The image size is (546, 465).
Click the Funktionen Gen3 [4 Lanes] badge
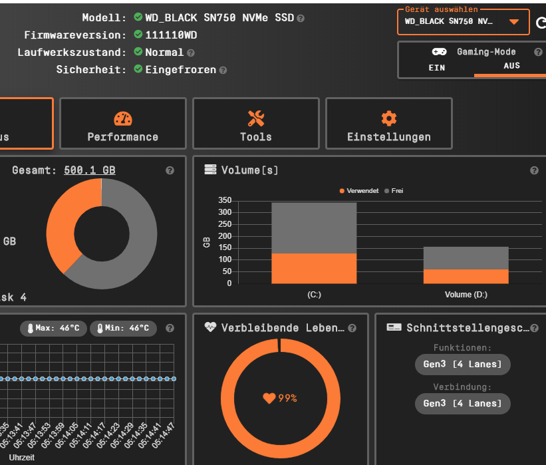coord(463,365)
